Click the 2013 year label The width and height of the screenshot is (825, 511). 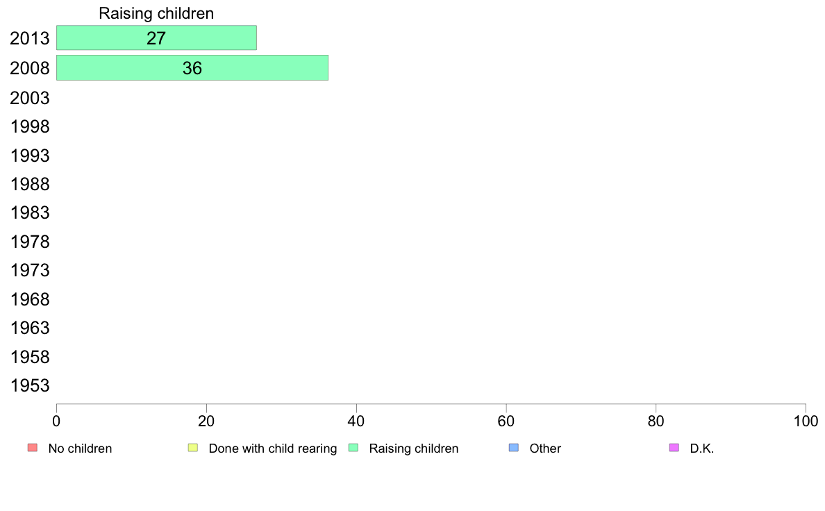(x=30, y=38)
